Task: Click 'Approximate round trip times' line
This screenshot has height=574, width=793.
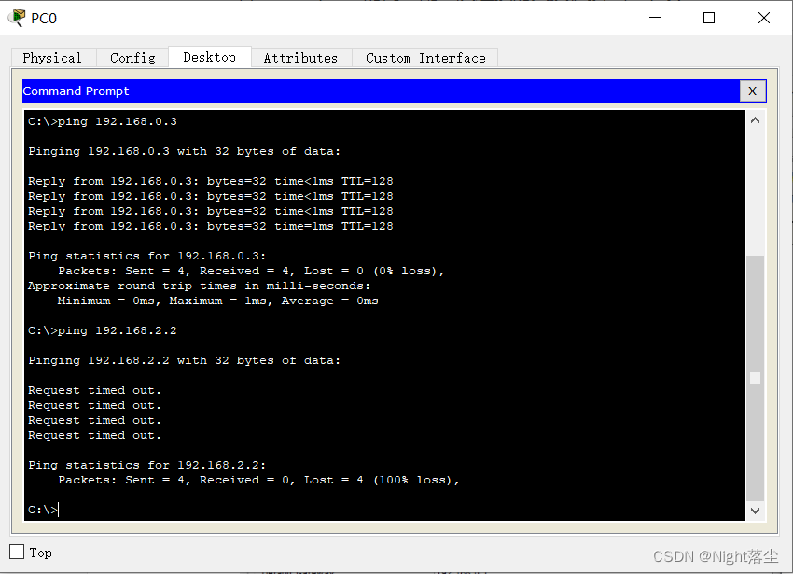Action: [200, 286]
